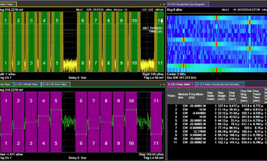Screen dimensions: 267x161
Task: Select the D: Ch1 FM Error Time tab
Action: [x=56, y=84]
